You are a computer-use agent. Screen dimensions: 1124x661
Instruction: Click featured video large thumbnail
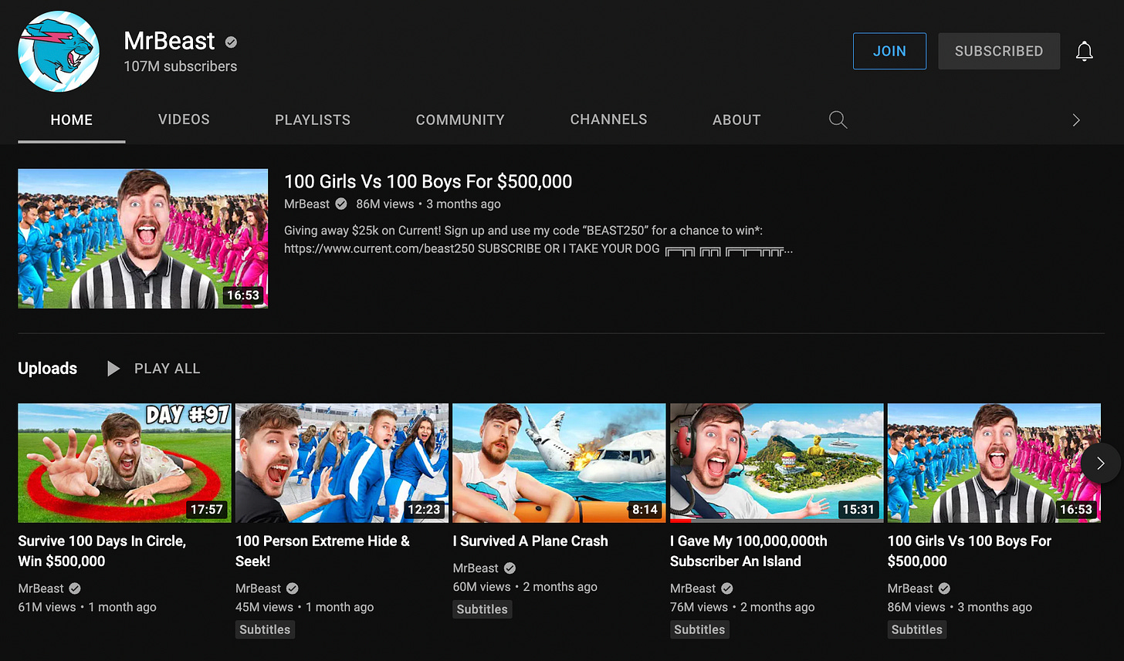point(143,238)
